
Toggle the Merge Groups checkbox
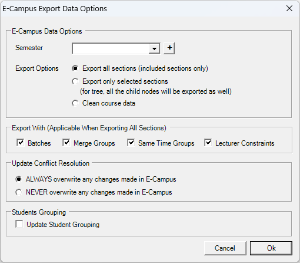coord(66,143)
